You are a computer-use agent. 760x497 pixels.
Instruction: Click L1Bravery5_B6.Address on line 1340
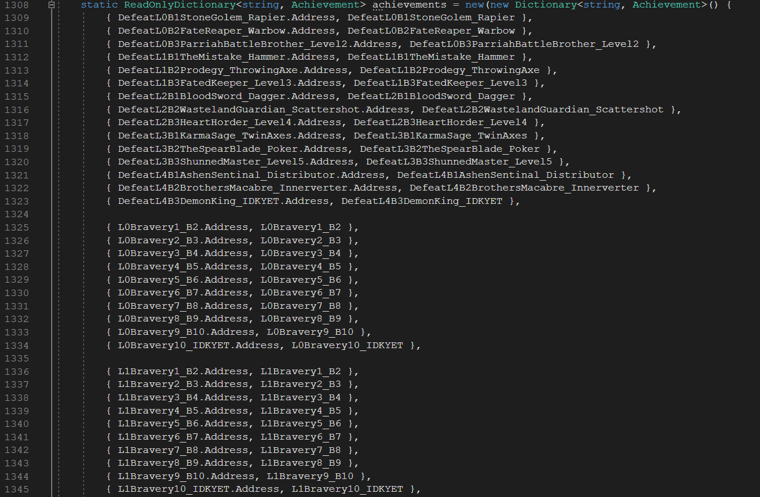(x=183, y=423)
